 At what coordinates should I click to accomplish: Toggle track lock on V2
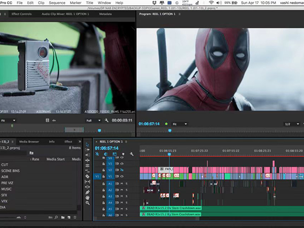(103, 170)
